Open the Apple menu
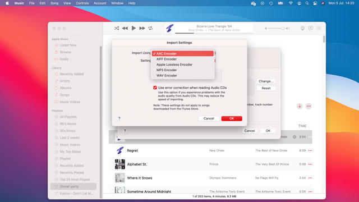 (7, 3)
